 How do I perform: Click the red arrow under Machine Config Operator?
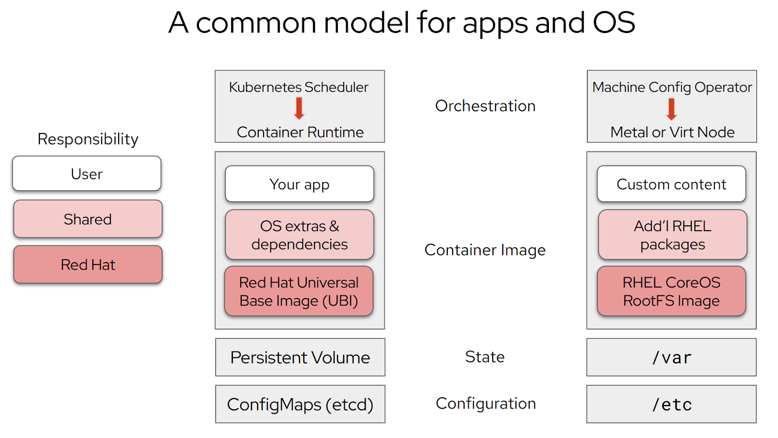(672, 109)
